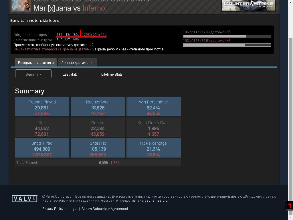Click the Valve logo in footer
293x220 pixels.
click(25, 199)
